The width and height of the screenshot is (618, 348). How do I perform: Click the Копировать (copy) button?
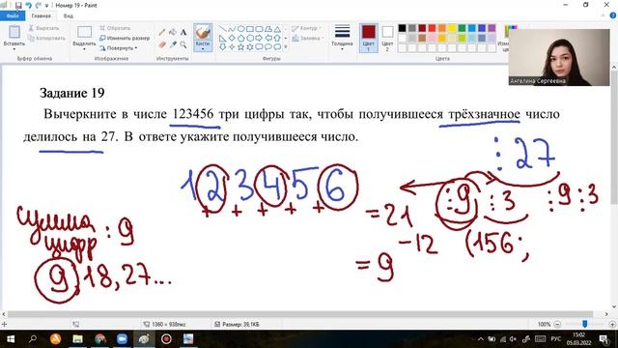pyautogui.click(x=47, y=39)
